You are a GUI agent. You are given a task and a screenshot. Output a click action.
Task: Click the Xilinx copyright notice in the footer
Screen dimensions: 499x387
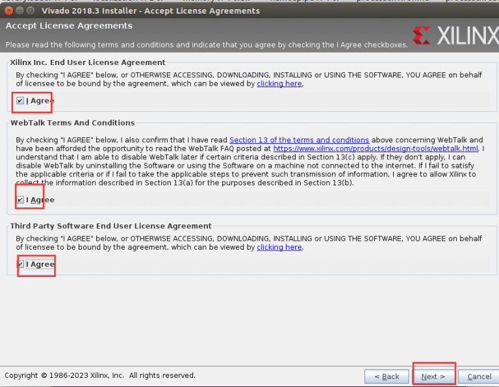[x=100, y=375]
